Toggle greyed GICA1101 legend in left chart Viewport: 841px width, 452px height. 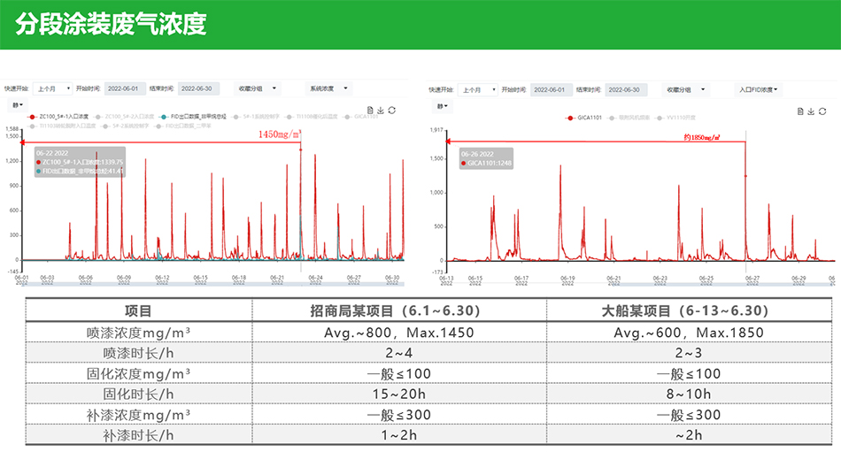coord(361,117)
